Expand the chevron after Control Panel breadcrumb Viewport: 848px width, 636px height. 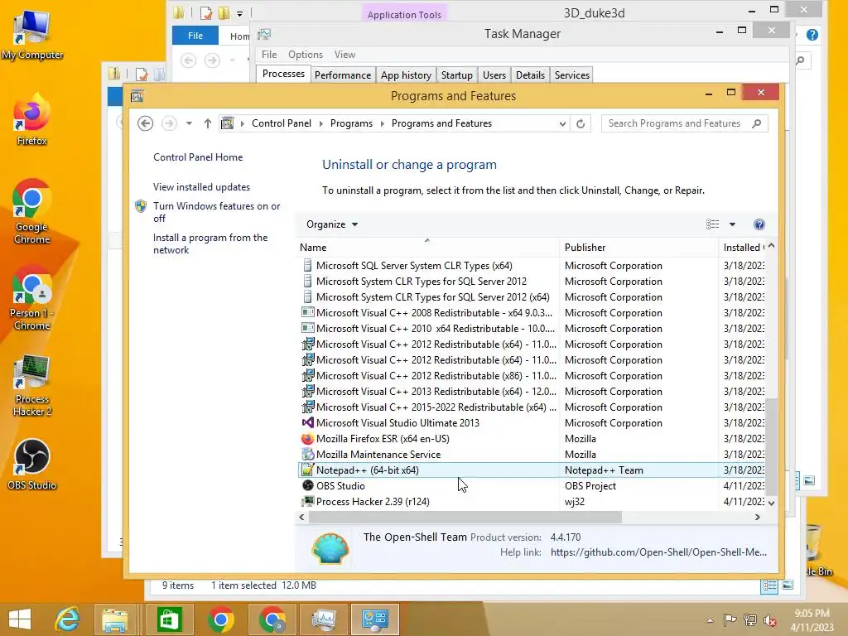point(320,123)
